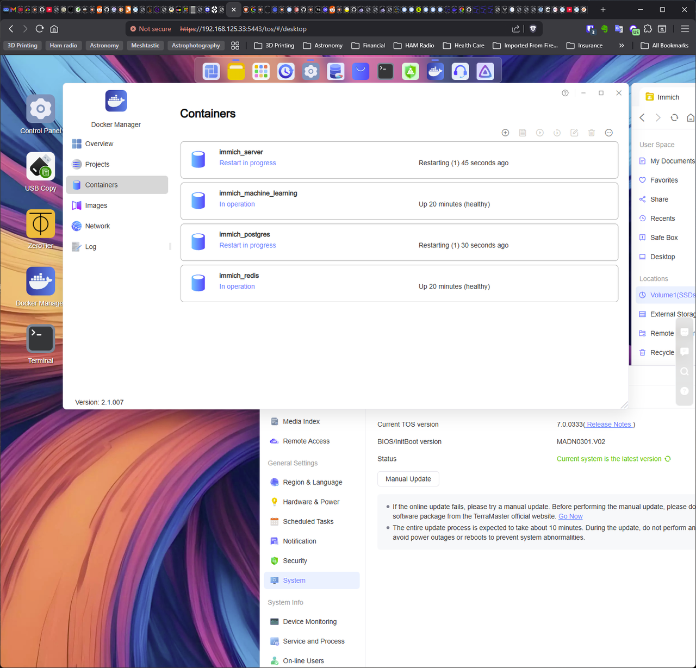Select the immich_server container row
This screenshot has width=696, height=668.
(x=399, y=160)
